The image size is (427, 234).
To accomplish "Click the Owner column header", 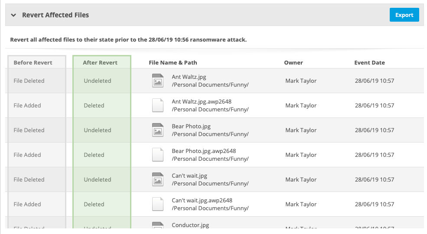I will (293, 62).
